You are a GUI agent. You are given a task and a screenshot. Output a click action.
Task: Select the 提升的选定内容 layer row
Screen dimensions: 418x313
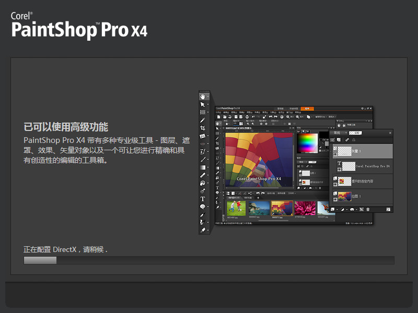[x=363, y=181]
